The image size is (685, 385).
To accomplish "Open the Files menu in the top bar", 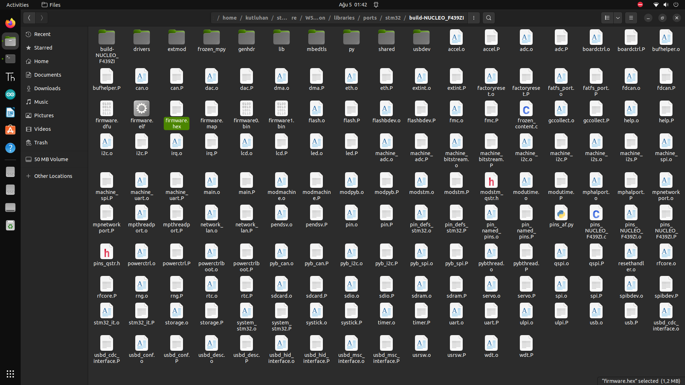I will point(51,5).
